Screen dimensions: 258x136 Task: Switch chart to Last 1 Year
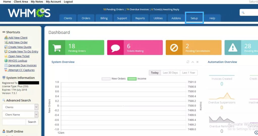coord(189,73)
